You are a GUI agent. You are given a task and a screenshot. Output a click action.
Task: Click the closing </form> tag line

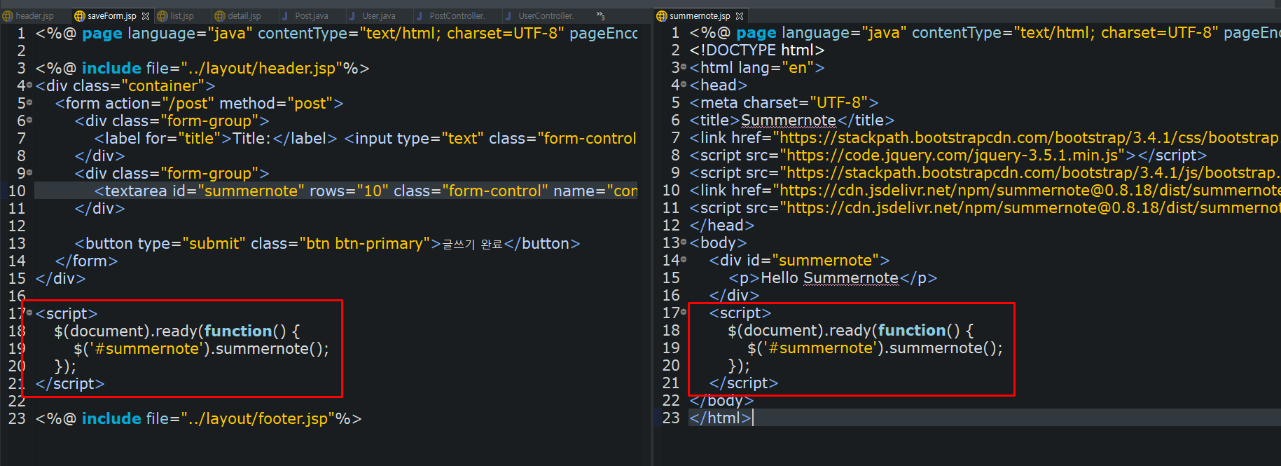86,261
